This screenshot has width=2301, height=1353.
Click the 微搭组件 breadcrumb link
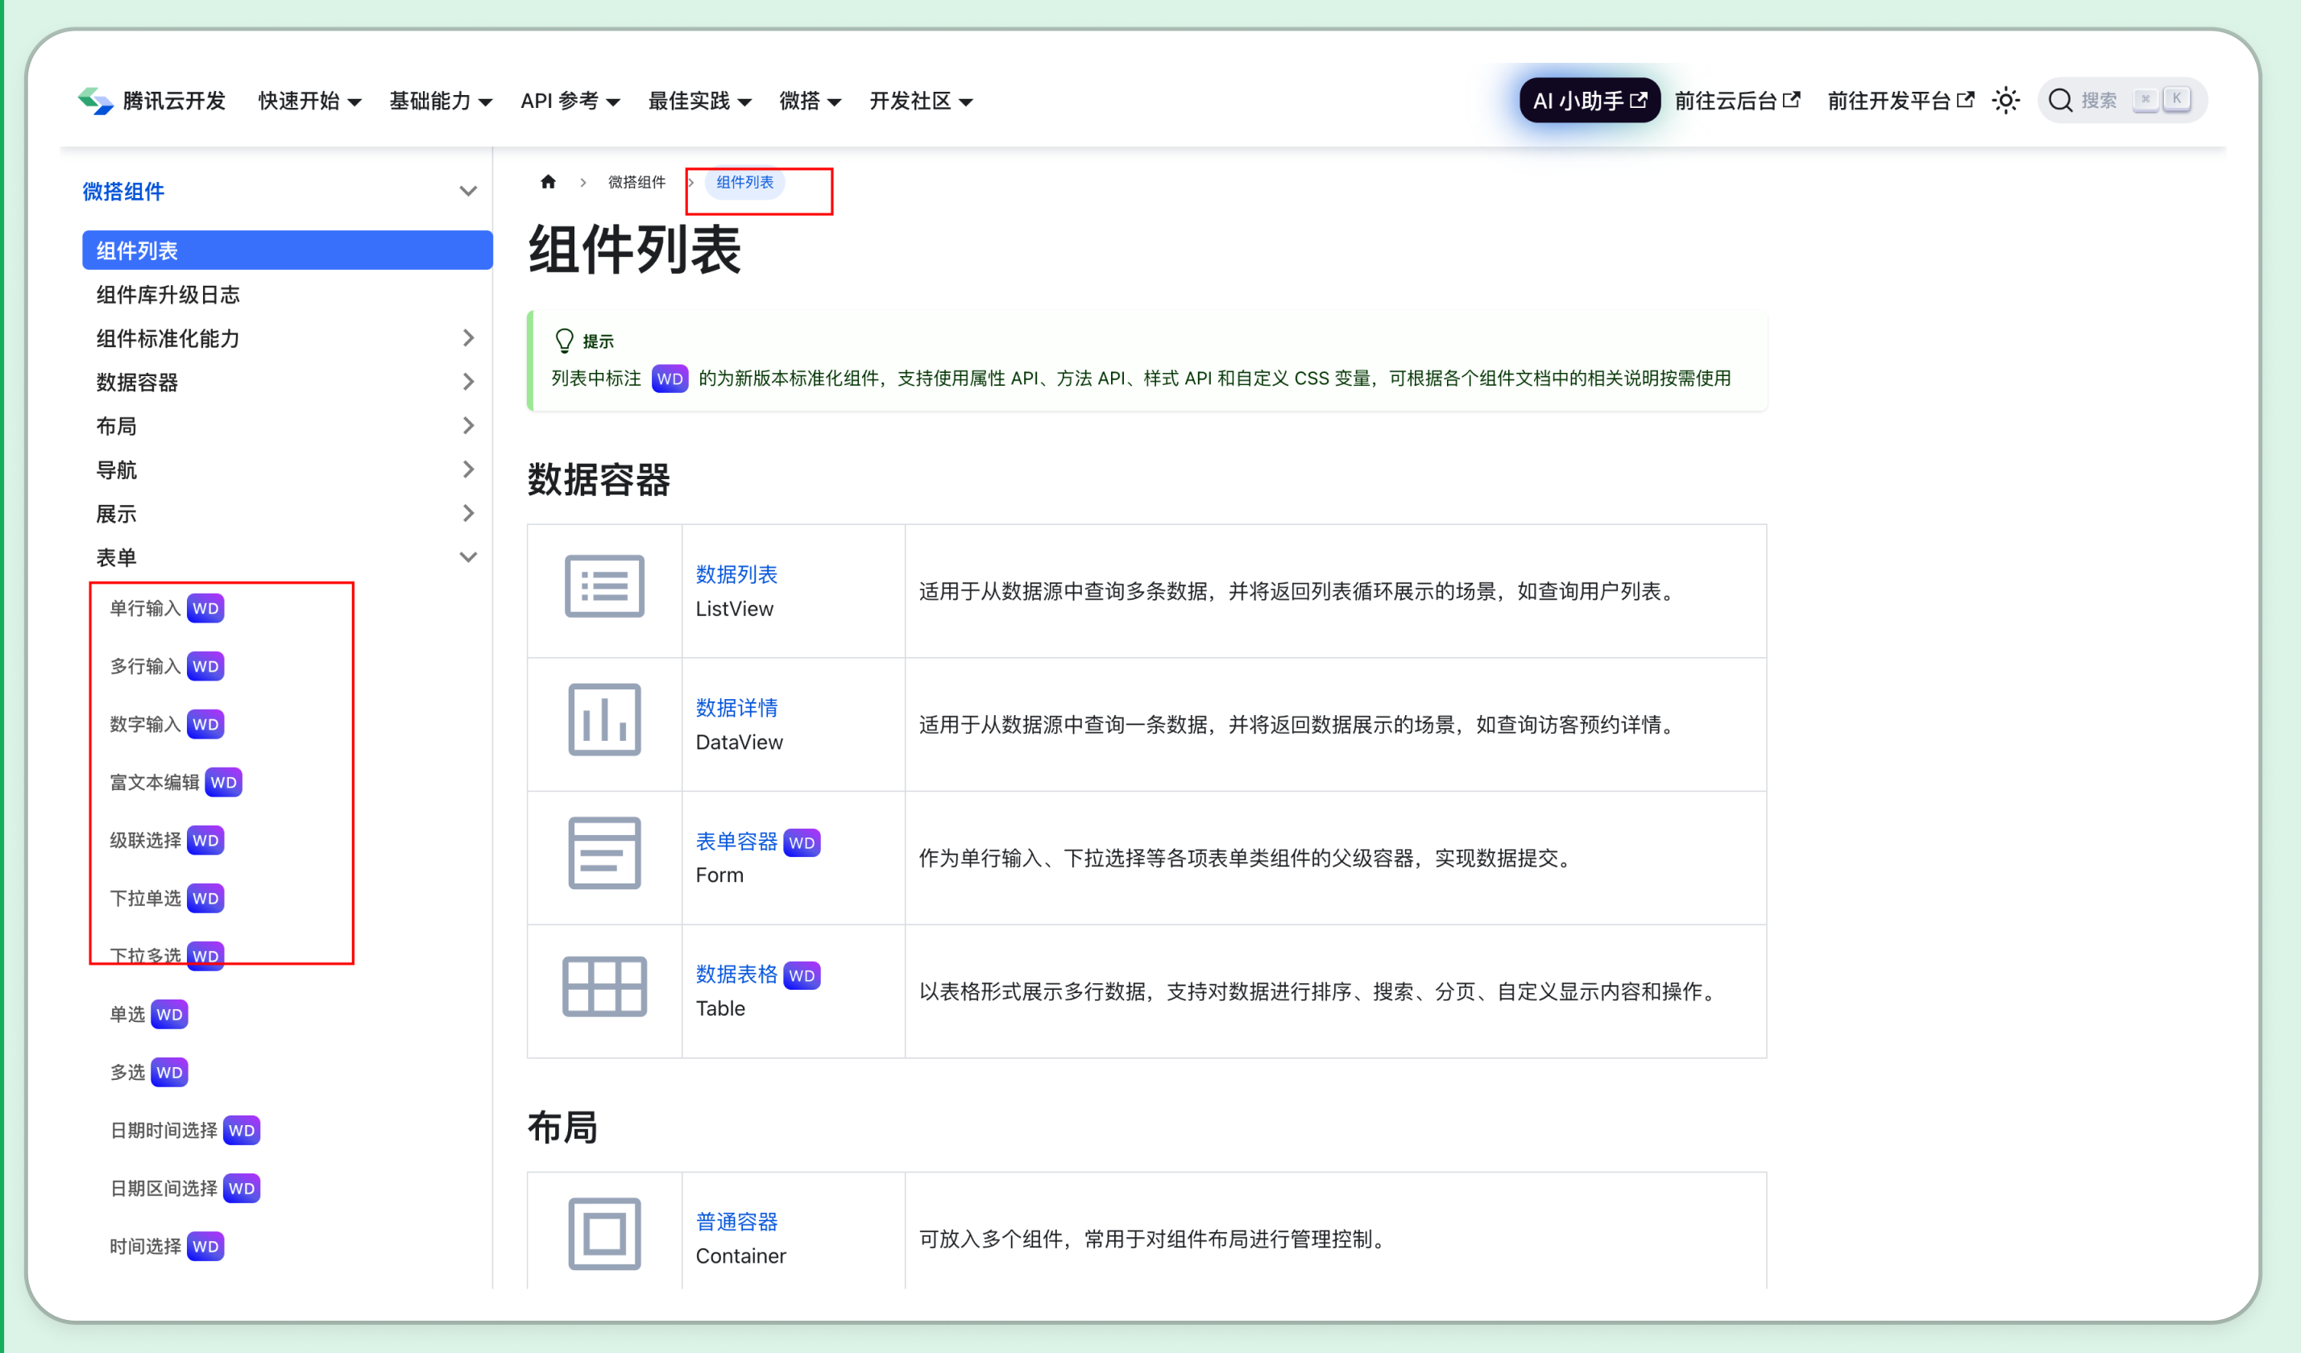click(x=636, y=182)
